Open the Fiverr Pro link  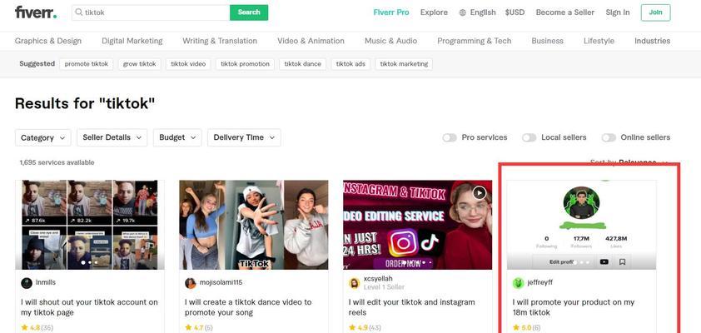click(391, 12)
